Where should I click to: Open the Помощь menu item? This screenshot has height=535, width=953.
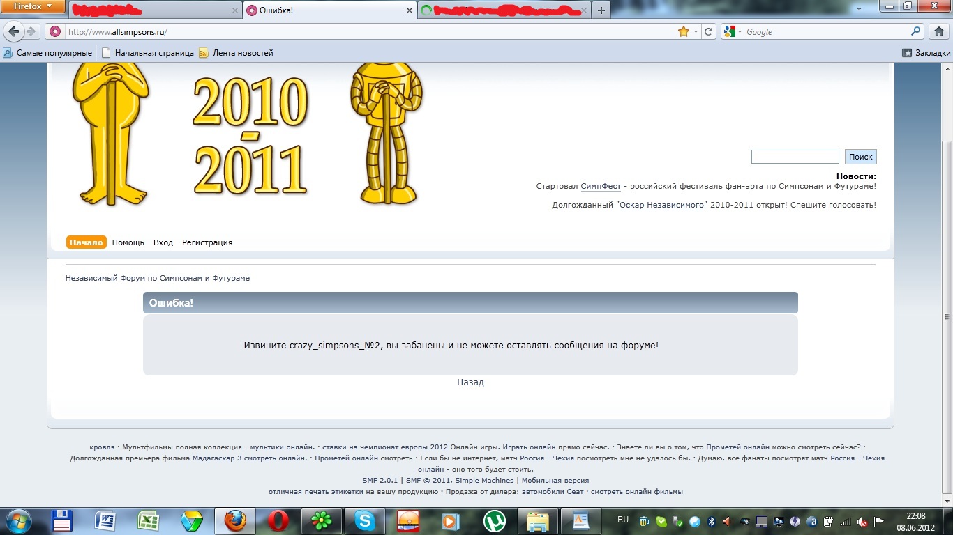(128, 242)
